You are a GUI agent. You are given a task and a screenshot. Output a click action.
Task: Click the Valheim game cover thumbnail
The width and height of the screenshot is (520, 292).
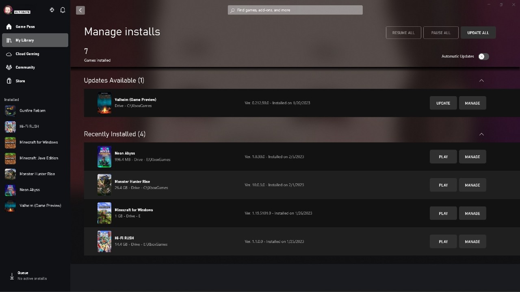[x=104, y=103]
